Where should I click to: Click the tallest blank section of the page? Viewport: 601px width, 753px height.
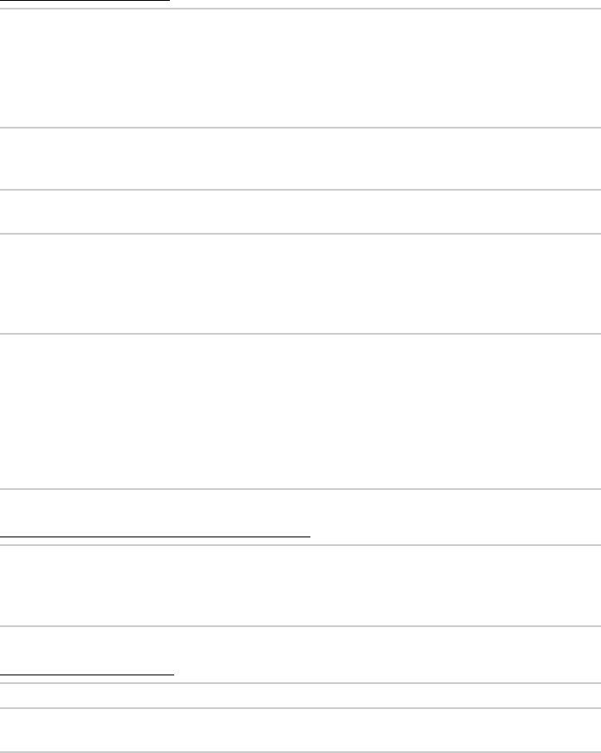coord(300,411)
